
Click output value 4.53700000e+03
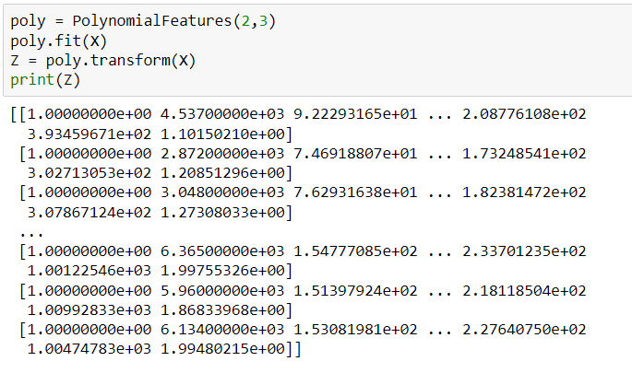(x=222, y=114)
